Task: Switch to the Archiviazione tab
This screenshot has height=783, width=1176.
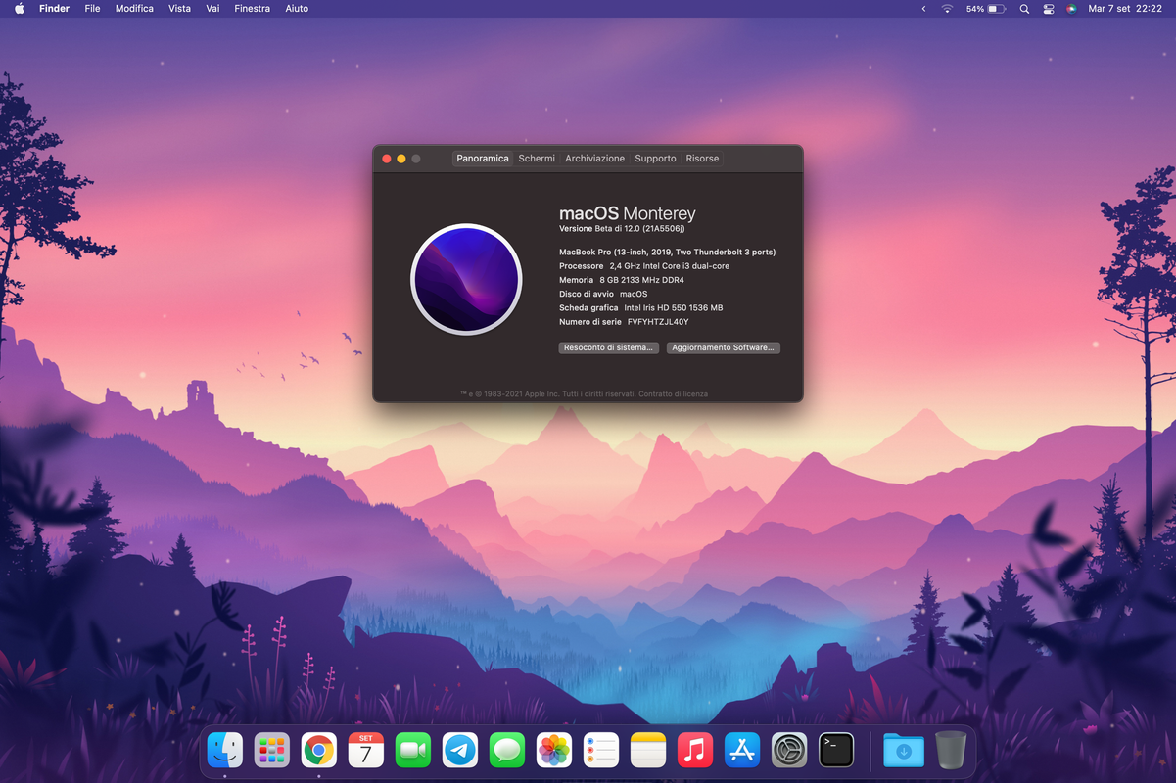Action: coord(594,159)
